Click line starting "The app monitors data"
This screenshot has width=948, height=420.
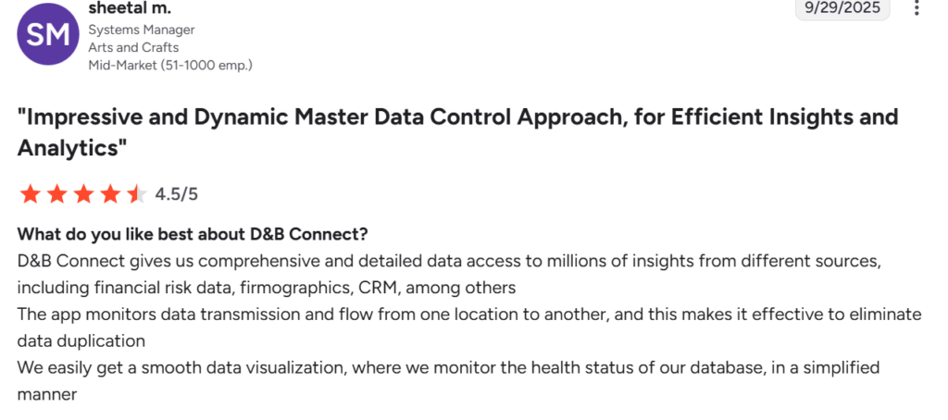pyautogui.click(x=469, y=314)
